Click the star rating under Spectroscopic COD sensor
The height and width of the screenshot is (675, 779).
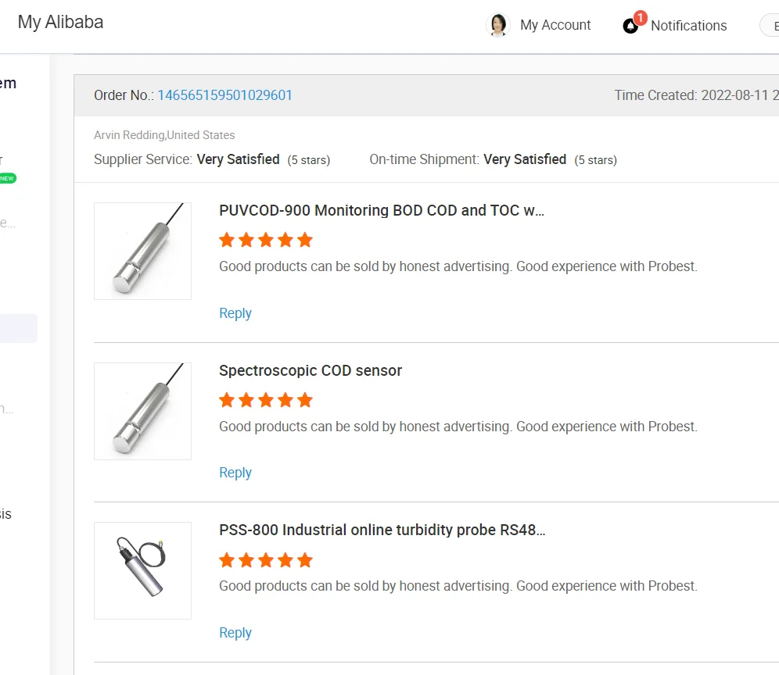266,400
